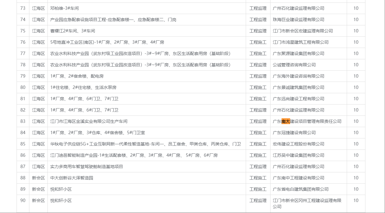Click '悦和轩小区' in row 90
Image resolution: width=385 pixels, height=213 pixels.
pyautogui.click(x=61, y=200)
